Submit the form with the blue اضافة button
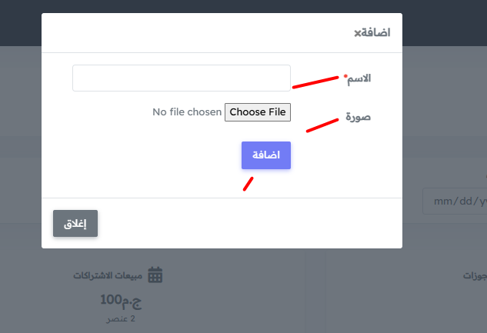 click(266, 155)
